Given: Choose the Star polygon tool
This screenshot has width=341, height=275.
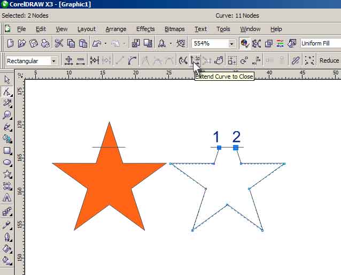Looking at the screenshot, I should pos(7,174).
